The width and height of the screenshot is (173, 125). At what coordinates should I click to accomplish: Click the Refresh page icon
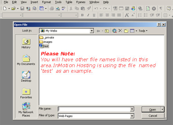[x=148, y=9]
